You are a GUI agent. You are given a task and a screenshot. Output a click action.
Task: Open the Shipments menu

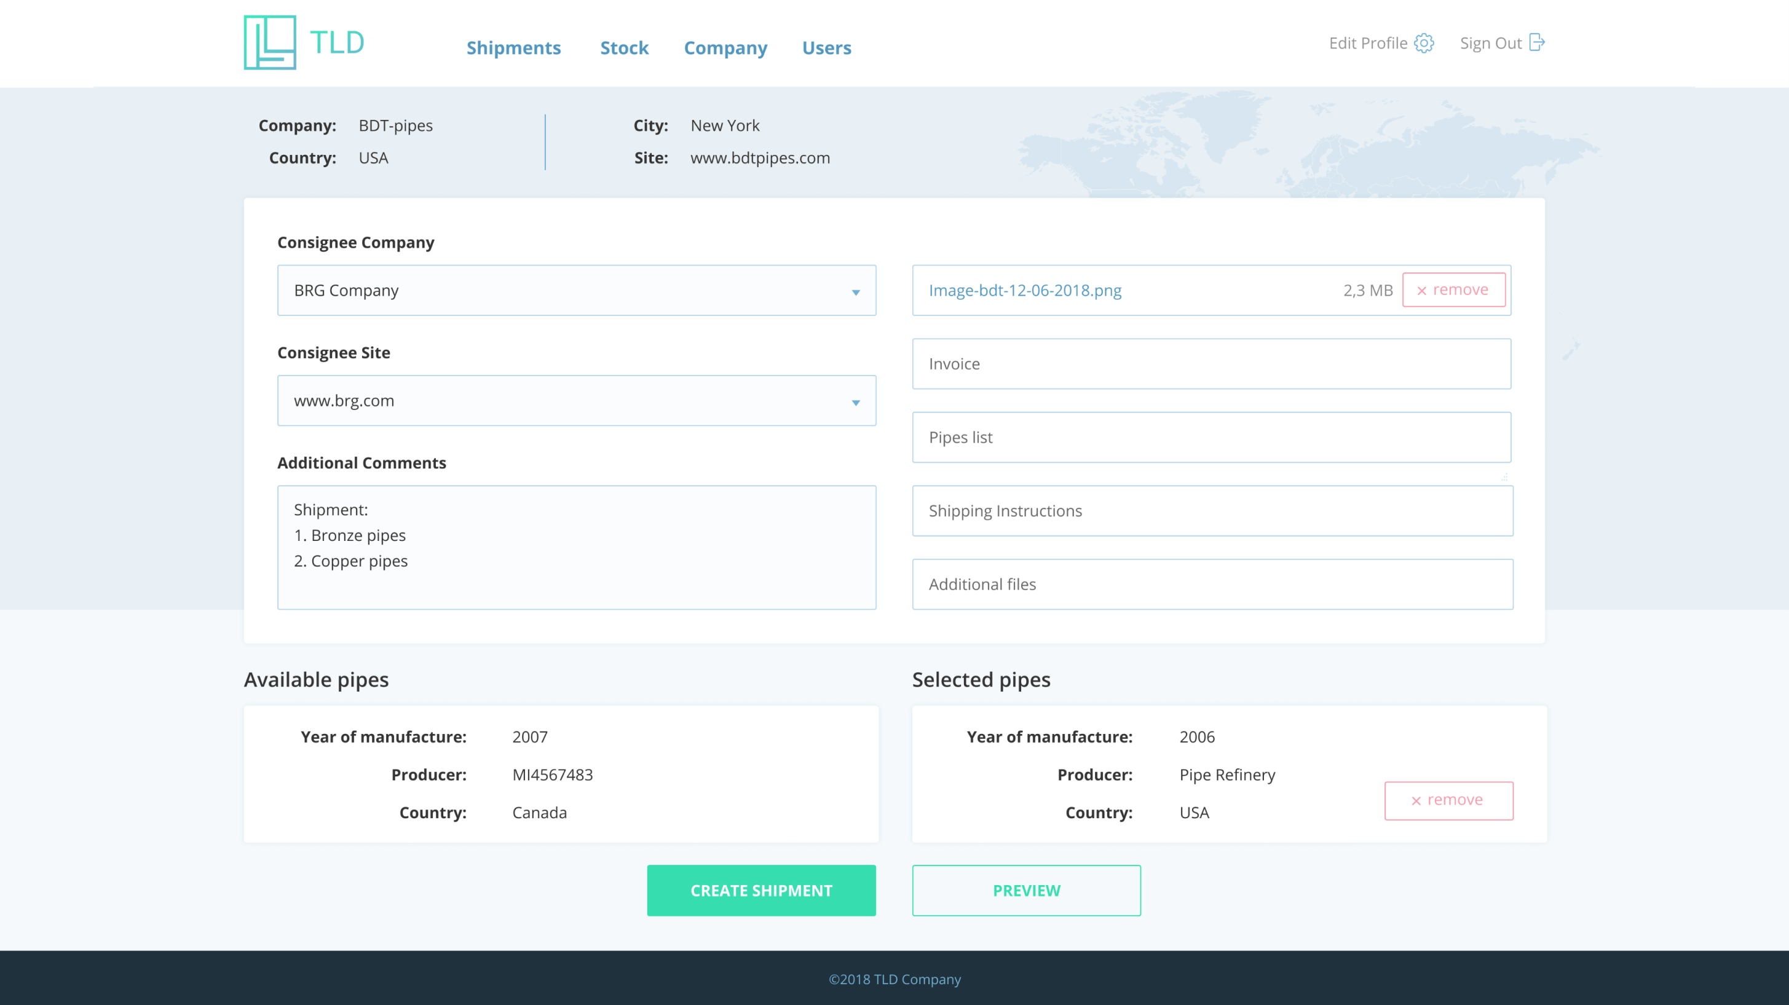(x=513, y=48)
